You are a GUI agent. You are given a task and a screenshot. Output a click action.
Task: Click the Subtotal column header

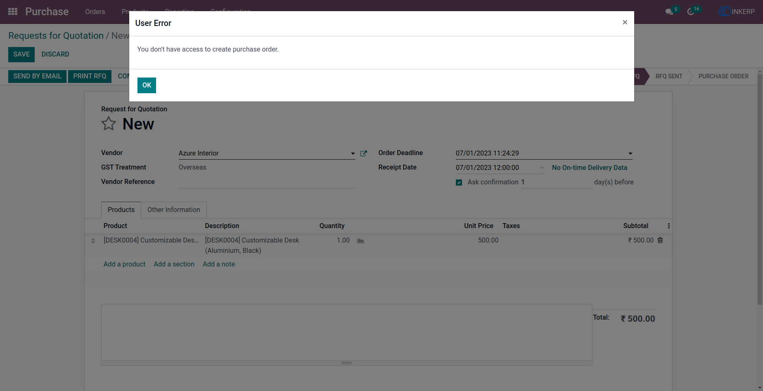pos(636,226)
